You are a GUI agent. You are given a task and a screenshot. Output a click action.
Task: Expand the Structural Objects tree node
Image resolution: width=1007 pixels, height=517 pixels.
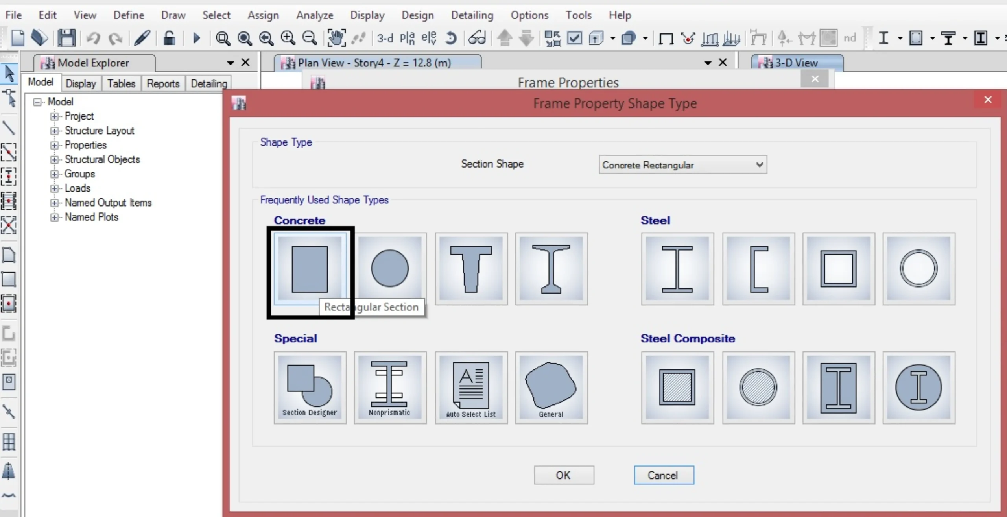coord(54,160)
